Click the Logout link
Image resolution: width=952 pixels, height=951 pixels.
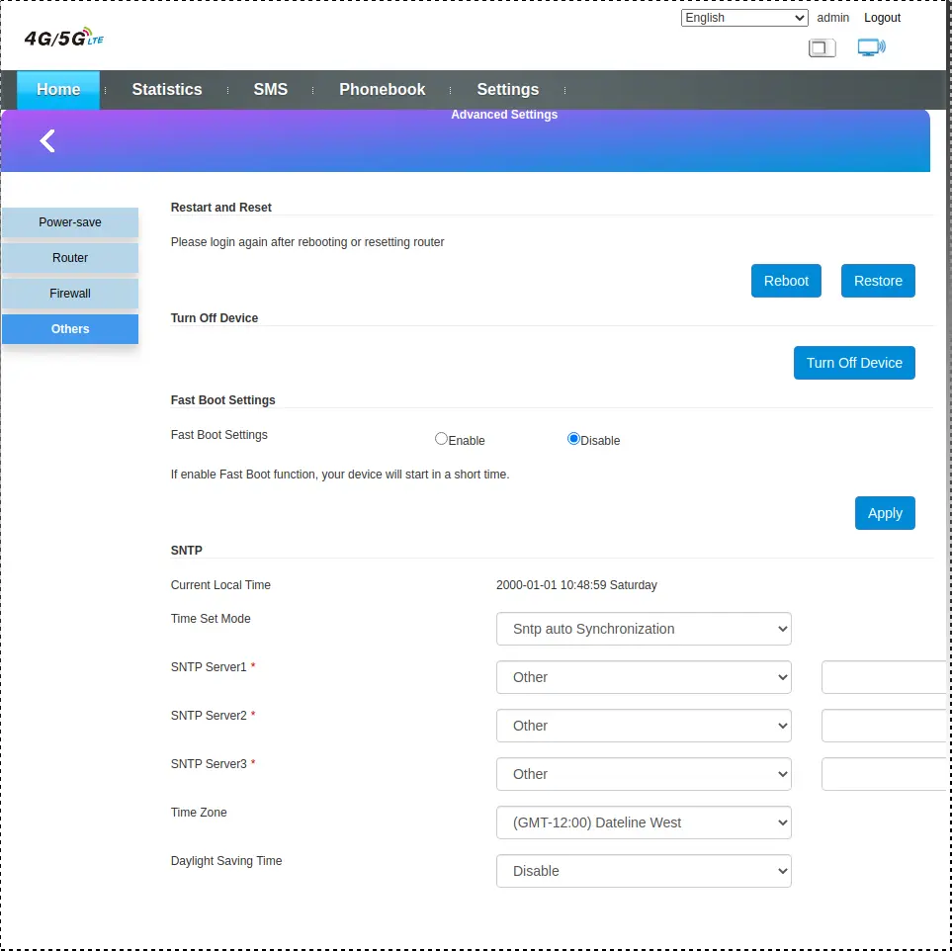tap(882, 18)
